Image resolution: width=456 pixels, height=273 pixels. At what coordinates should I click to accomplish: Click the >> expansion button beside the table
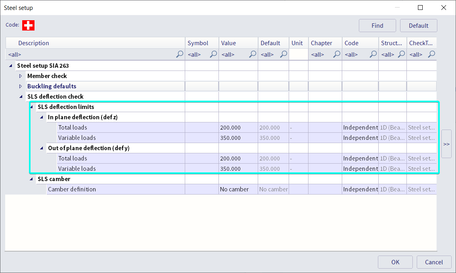[x=446, y=143]
